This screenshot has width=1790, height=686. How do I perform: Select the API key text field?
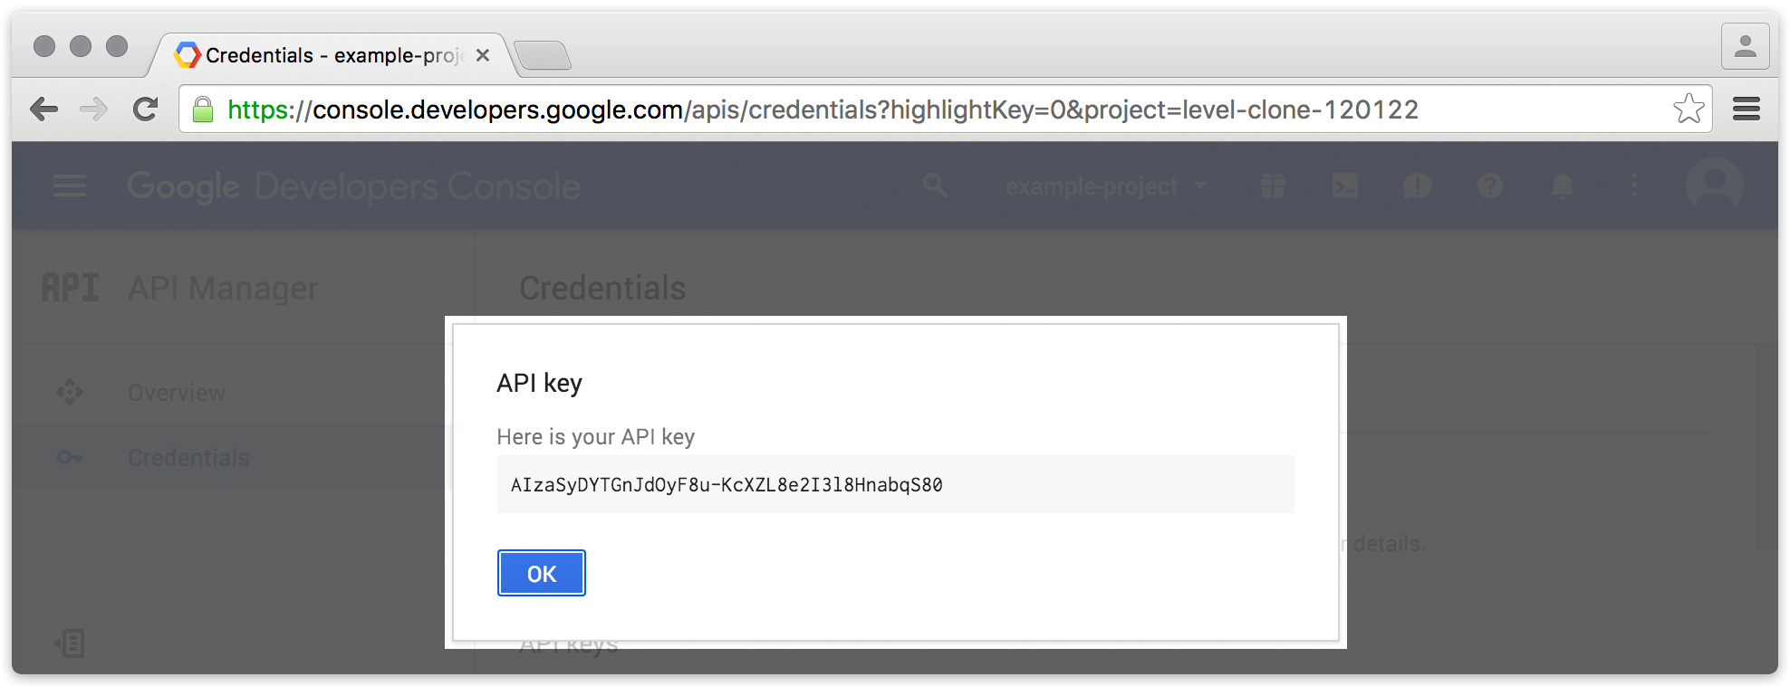click(x=894, y=485)
